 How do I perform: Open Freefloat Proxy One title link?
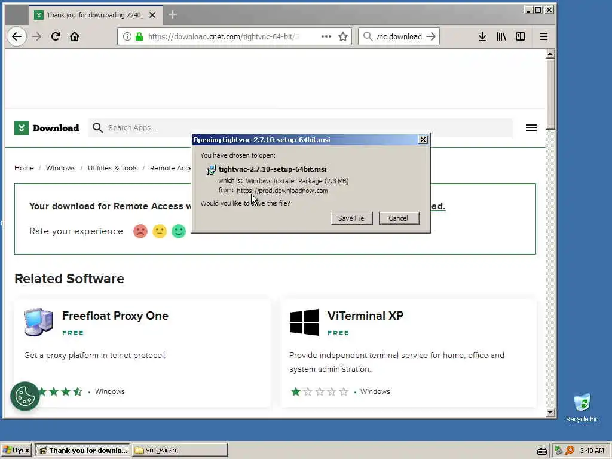[115, 316]
